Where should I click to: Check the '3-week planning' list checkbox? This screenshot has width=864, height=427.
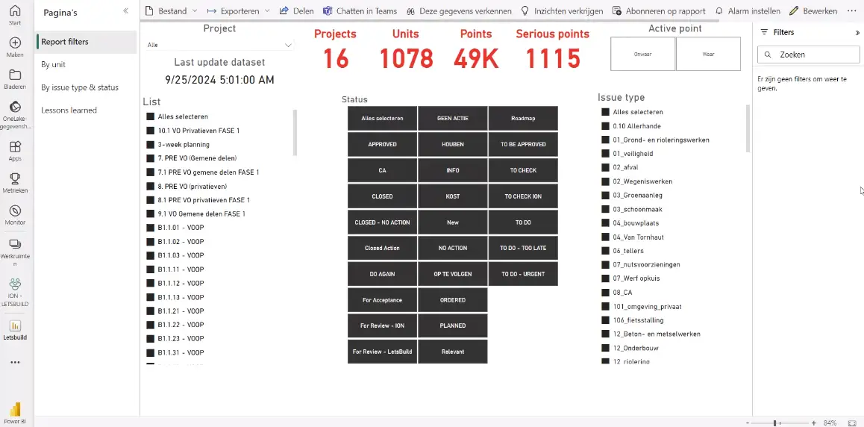click(150, 145)
